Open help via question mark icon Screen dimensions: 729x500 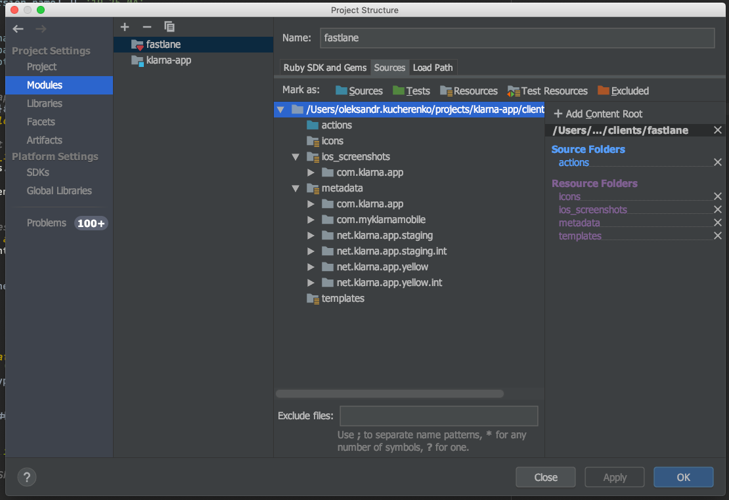26,477
